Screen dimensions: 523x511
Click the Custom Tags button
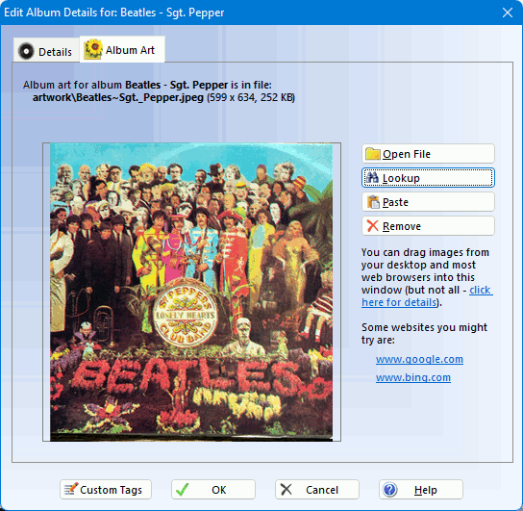click(x=106, y=490)
